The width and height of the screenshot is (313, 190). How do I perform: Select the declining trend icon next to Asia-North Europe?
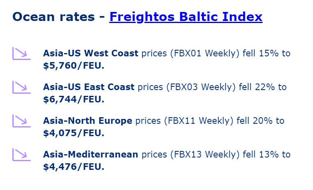20,121
